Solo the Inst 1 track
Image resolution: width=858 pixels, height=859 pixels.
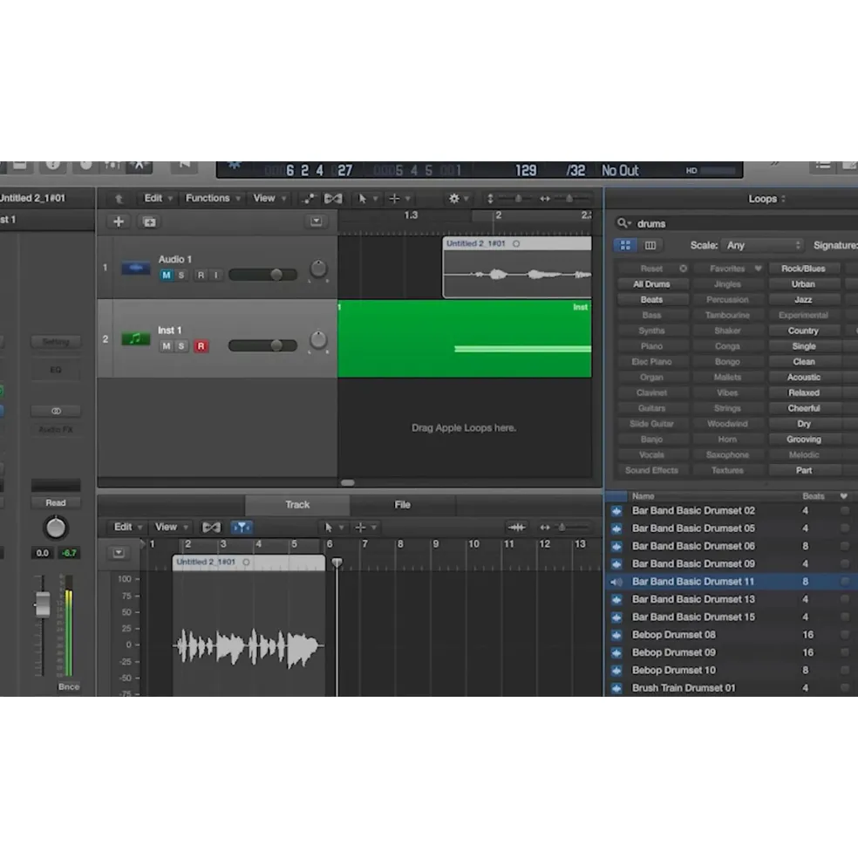click(181, 346)
